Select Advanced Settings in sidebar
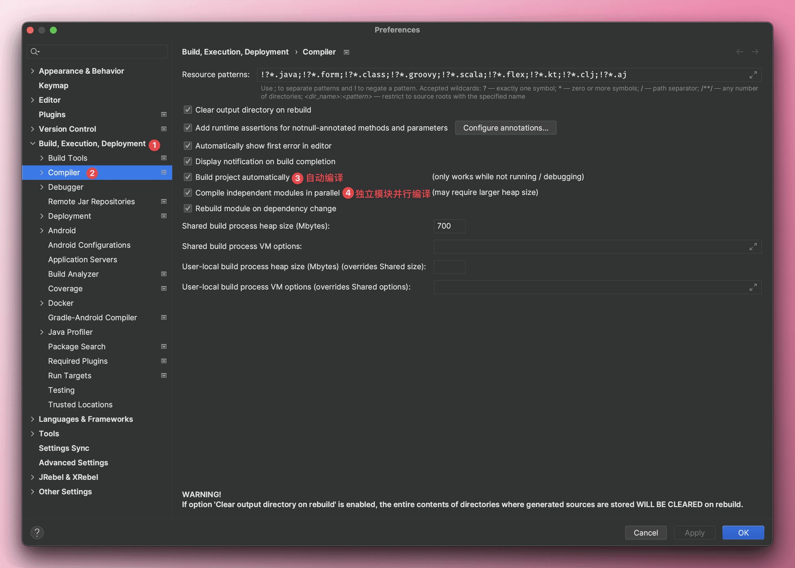 point(73,462)
